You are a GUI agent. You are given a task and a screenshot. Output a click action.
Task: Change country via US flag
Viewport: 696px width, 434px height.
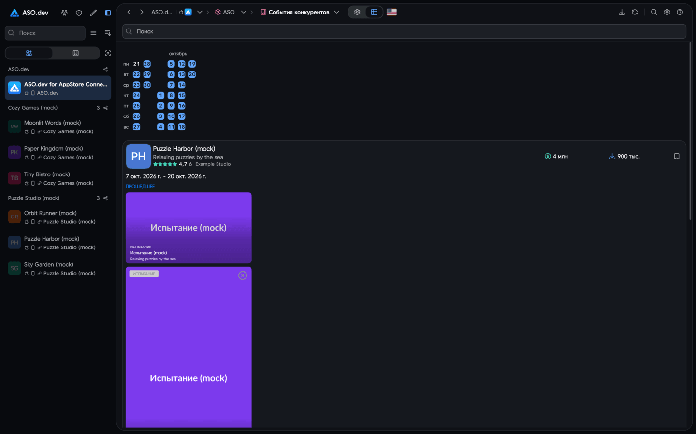coord(391,12)
